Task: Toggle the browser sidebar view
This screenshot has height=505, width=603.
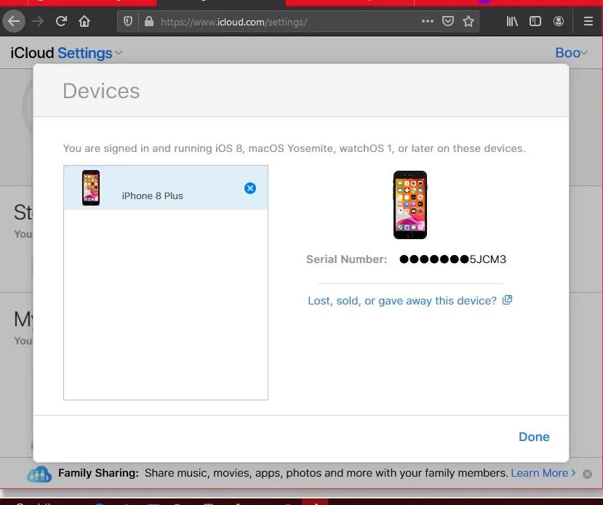Action: (x=535, y=21)
